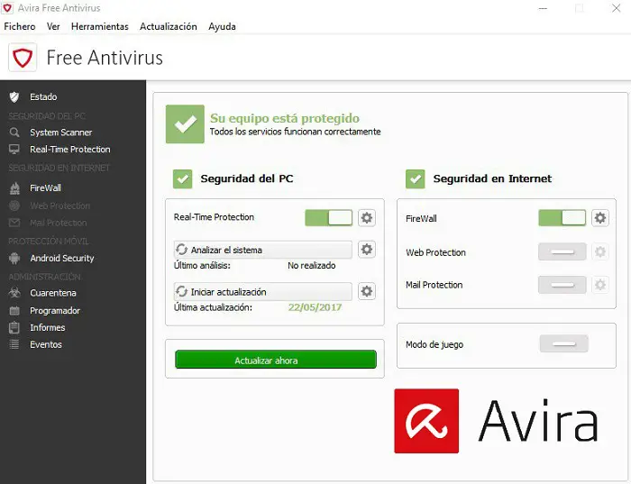Toggle the Modo de juego switch
The height and width of the screenshot is (484, 631).
click(x=563, y=344)
